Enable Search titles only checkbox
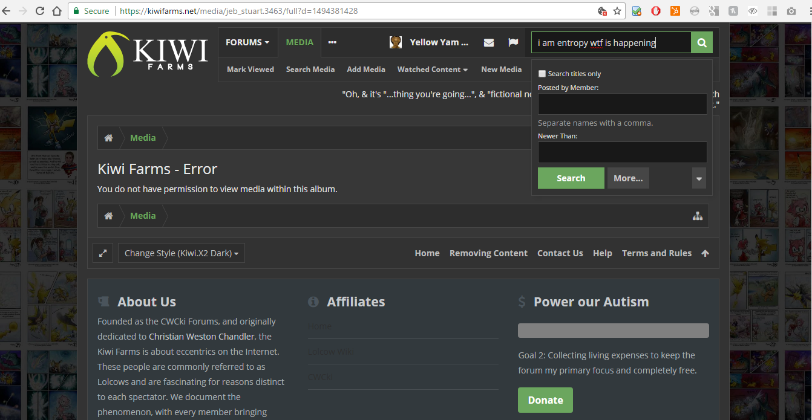This screenshot has width=812, height=420. pos(542,74)
